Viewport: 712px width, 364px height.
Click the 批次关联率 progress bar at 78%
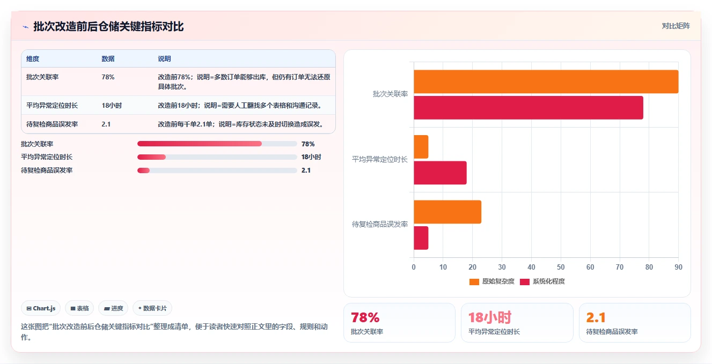tap(217, 144)
